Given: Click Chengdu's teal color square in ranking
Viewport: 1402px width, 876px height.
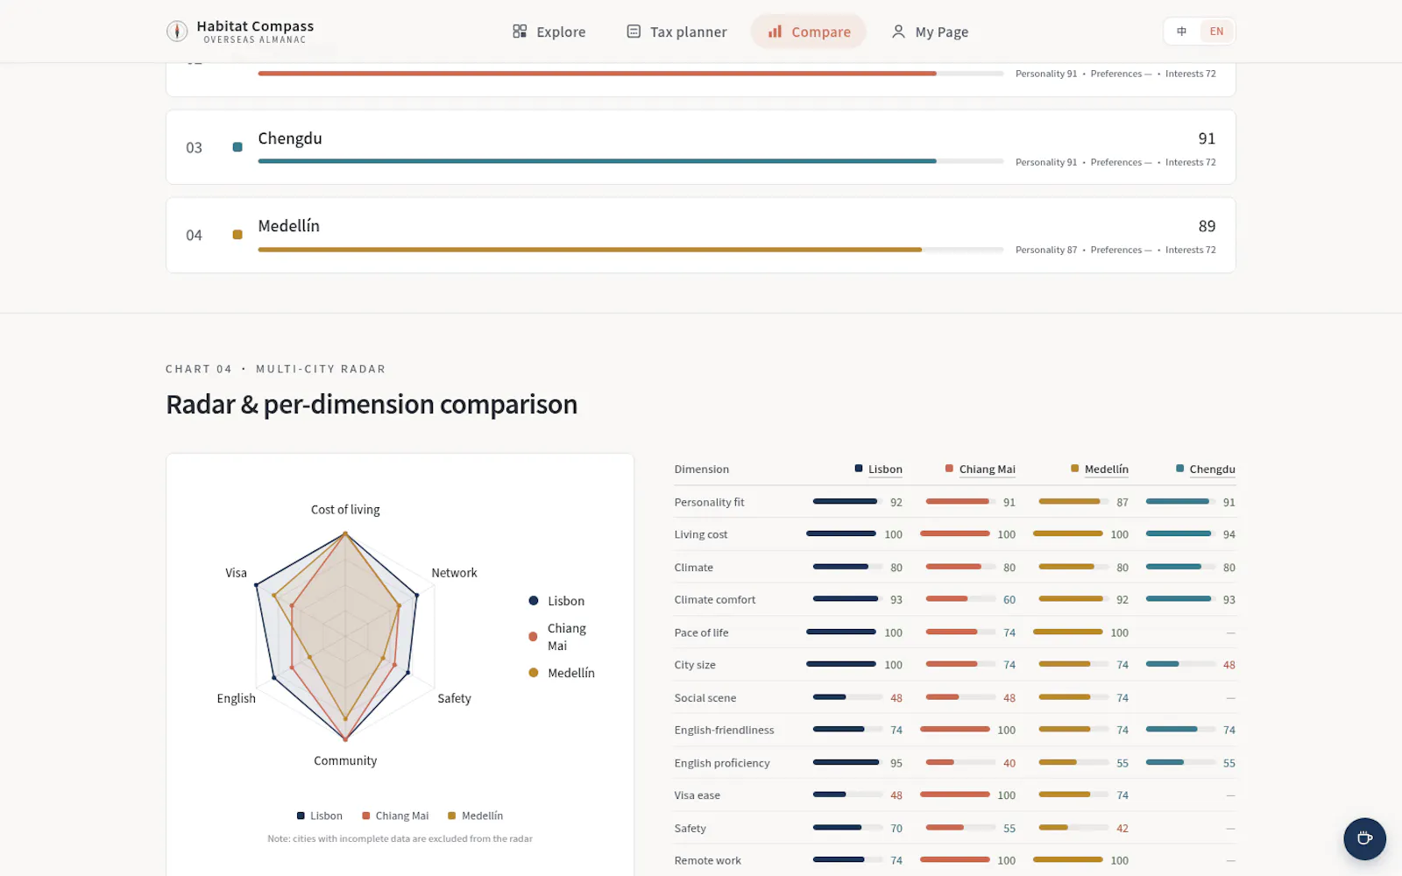Looking at the screenshot, I should 237,147.
